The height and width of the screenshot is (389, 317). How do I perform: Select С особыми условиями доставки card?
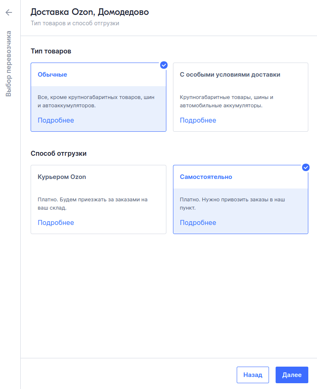pyautogui.click(x=240, y=97)
